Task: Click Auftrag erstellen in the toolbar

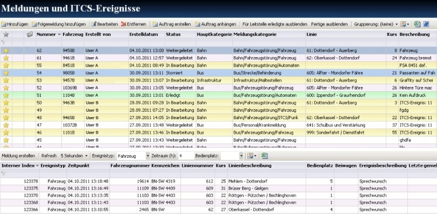Action: (172, 24)
